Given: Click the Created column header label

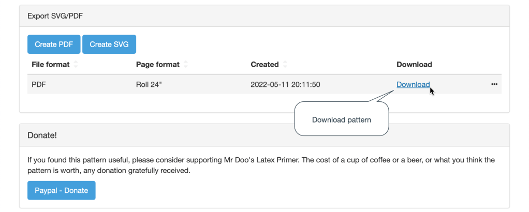Looking at the screenshot, I should [264, 65].
